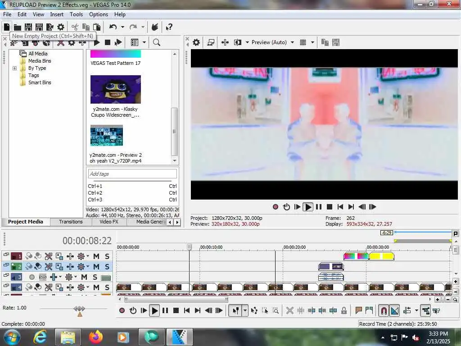Click the magnifier Search media icon

pyautogui.click(x=157, y=43)
